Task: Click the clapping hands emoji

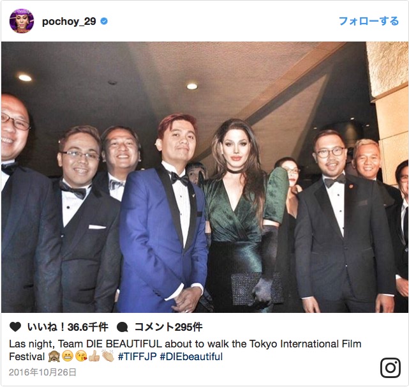Action: point(108,356)
